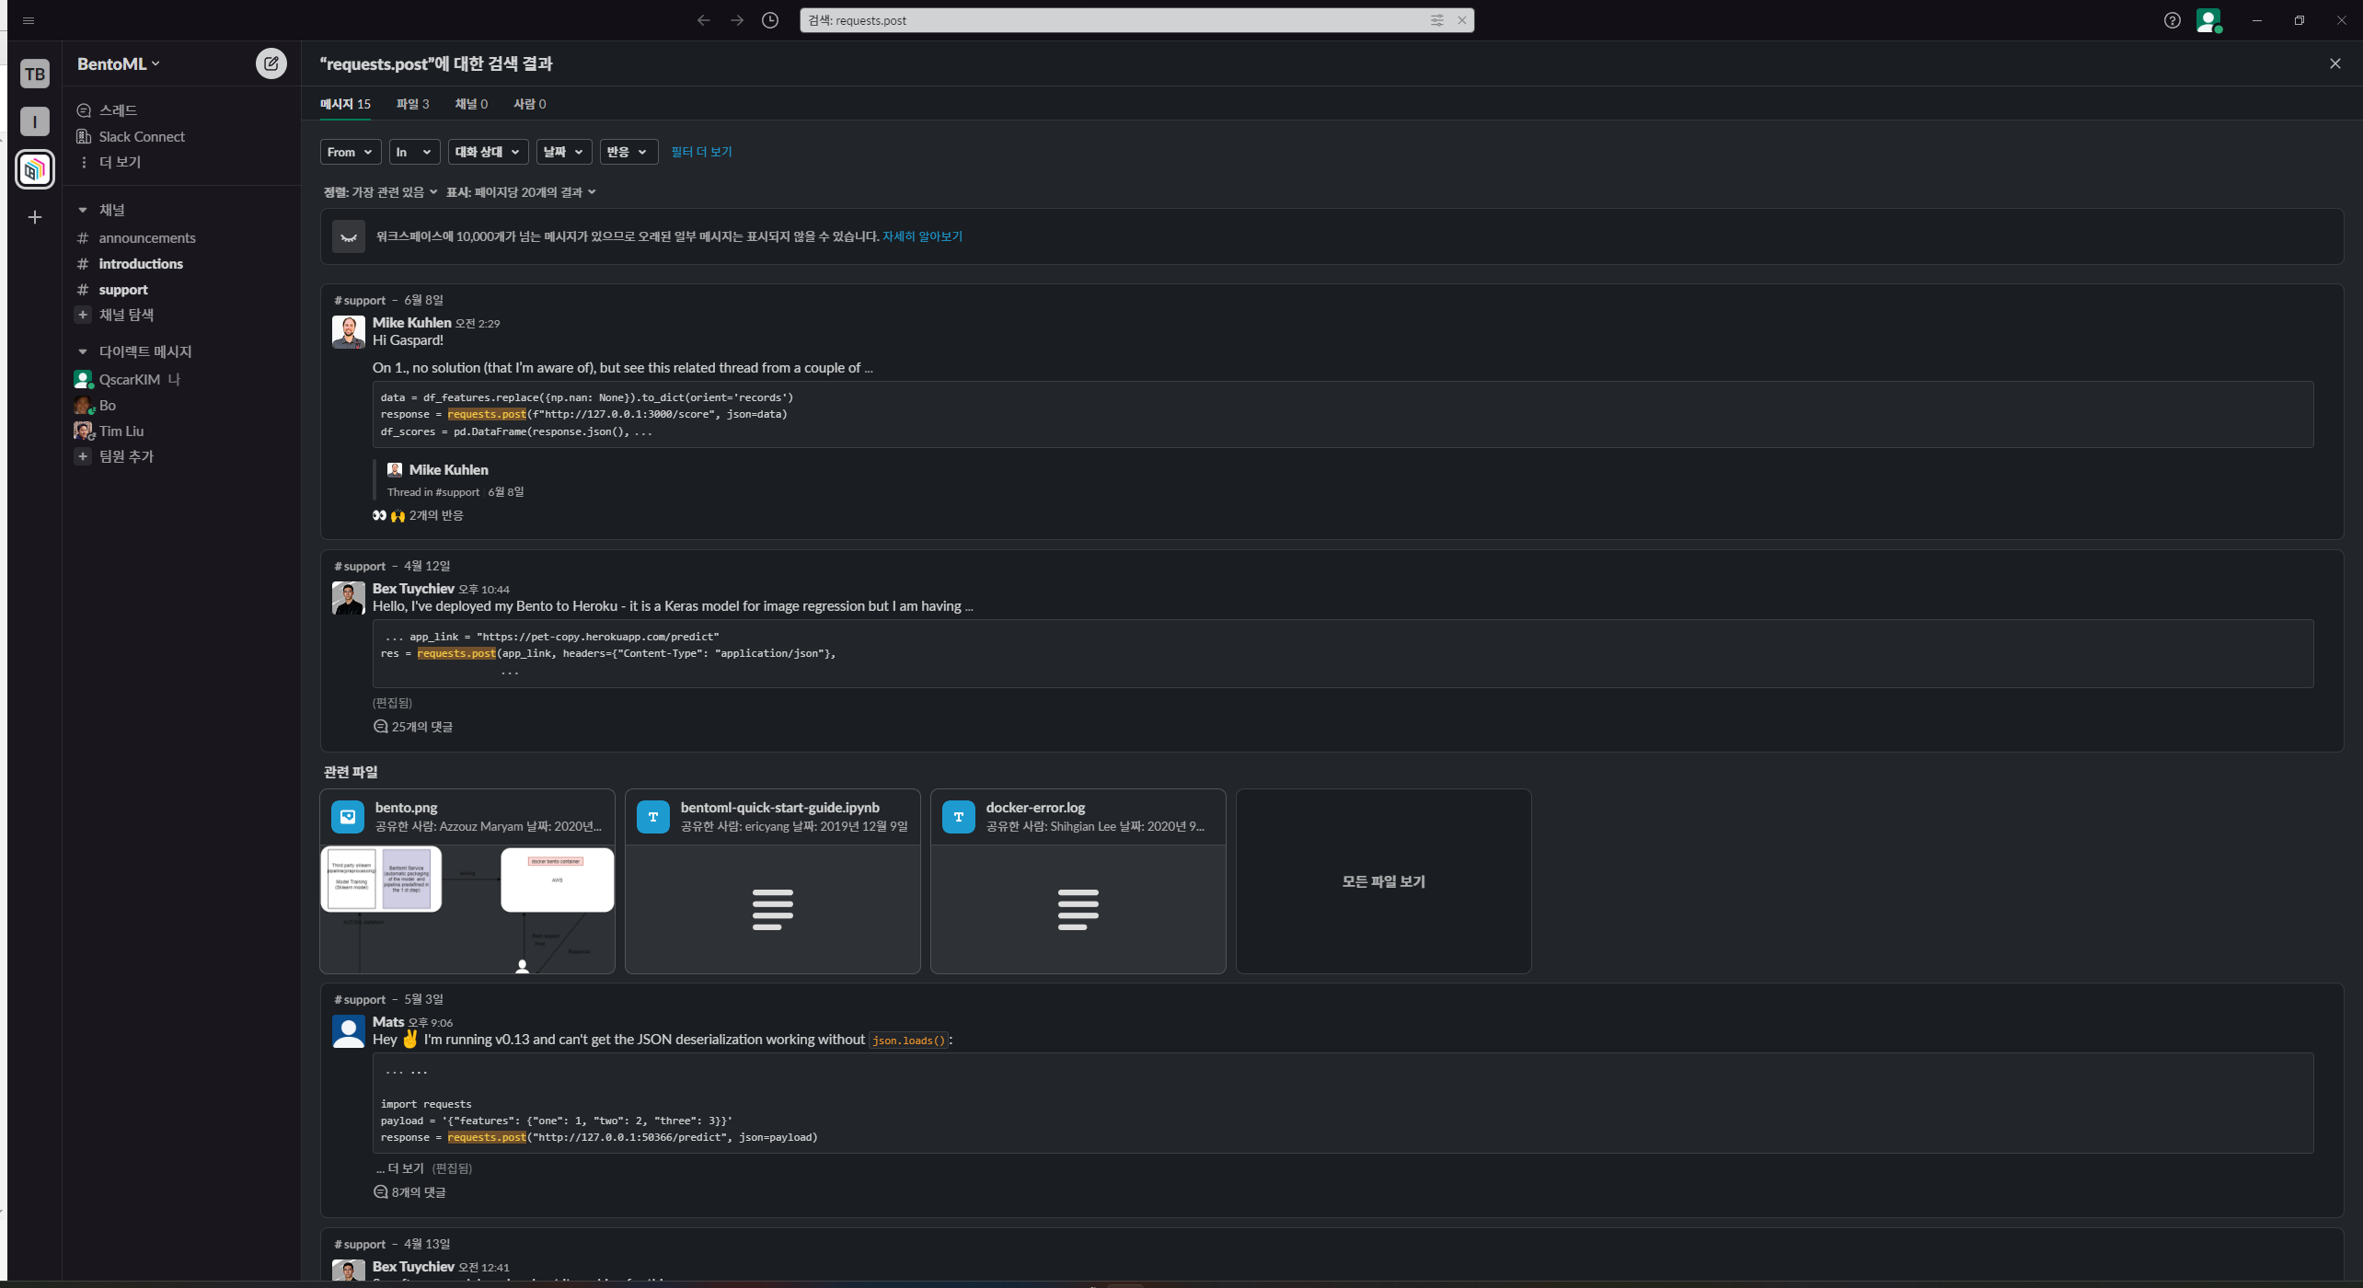
Task: Switch to the 채널 0 tab
Action: (x=471, y=104)
